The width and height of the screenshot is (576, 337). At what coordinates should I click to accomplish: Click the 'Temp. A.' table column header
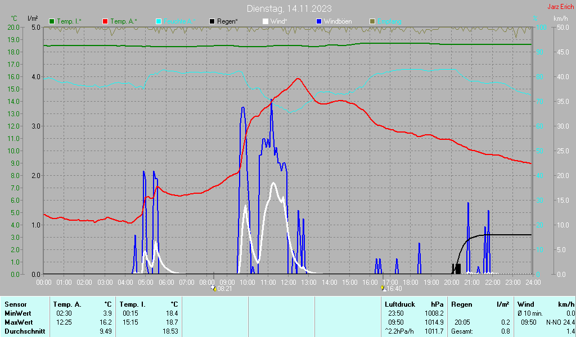point(67,304)
